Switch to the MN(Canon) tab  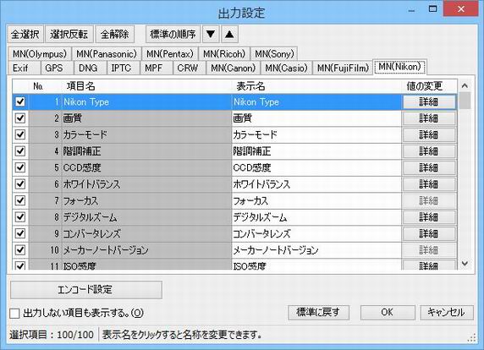click(x=233, y=68)
